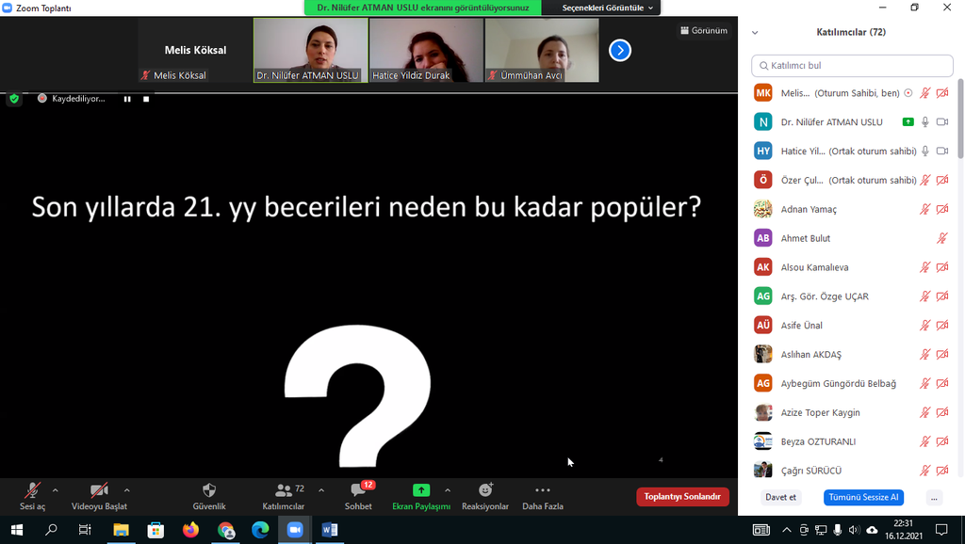Turn on camera with Videoyu Başlat
This screenshot has width=965, height=544.
pyautogui.click(x=99, y=490)
